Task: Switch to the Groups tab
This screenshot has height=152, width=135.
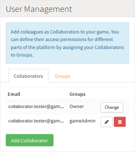Action: pyautogui.click(x=62, y=76)
